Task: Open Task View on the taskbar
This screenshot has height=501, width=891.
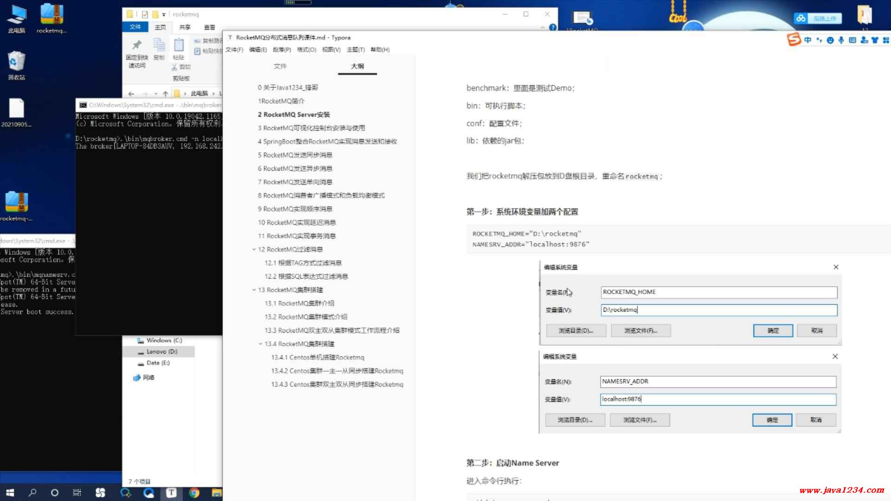Action: 77,493
